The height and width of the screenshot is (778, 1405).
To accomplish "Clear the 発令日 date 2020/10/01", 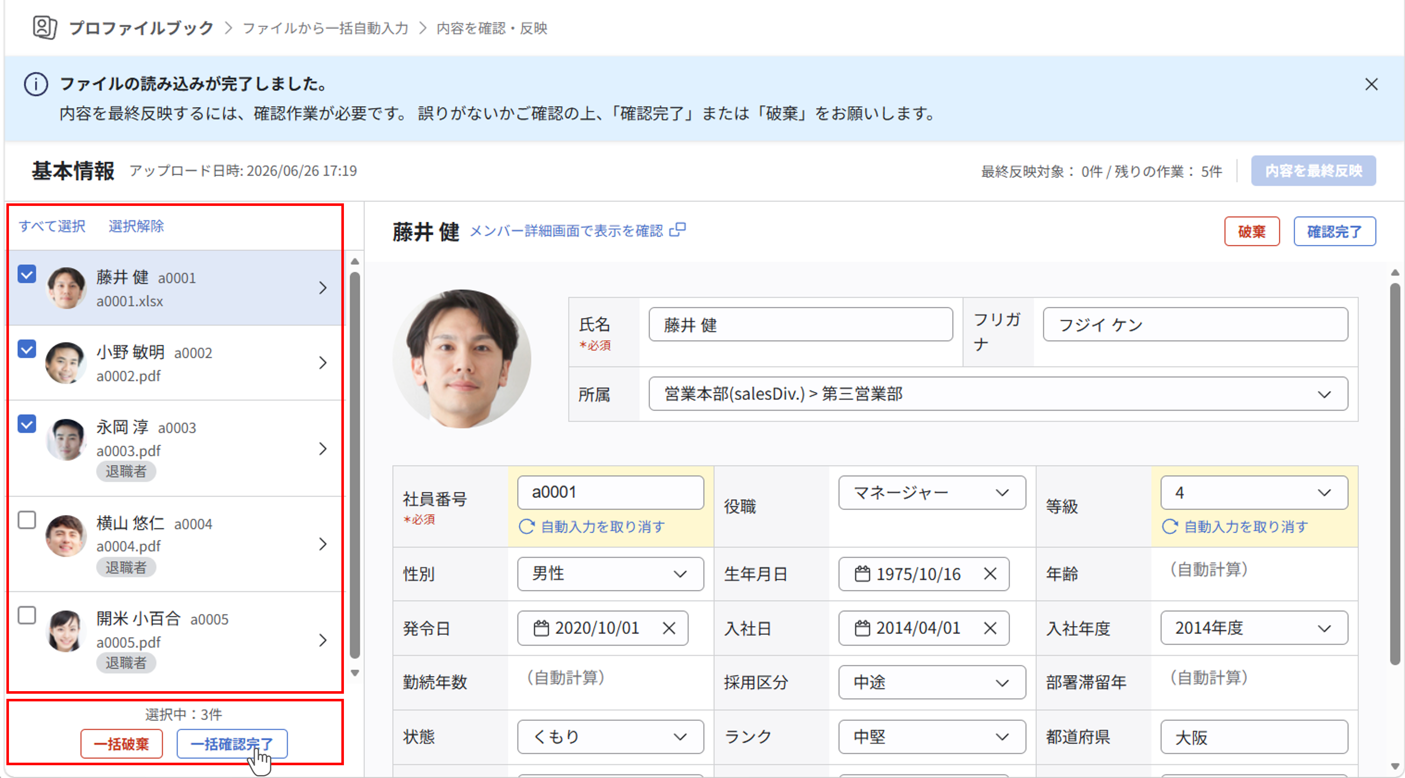I will [669, 628].
